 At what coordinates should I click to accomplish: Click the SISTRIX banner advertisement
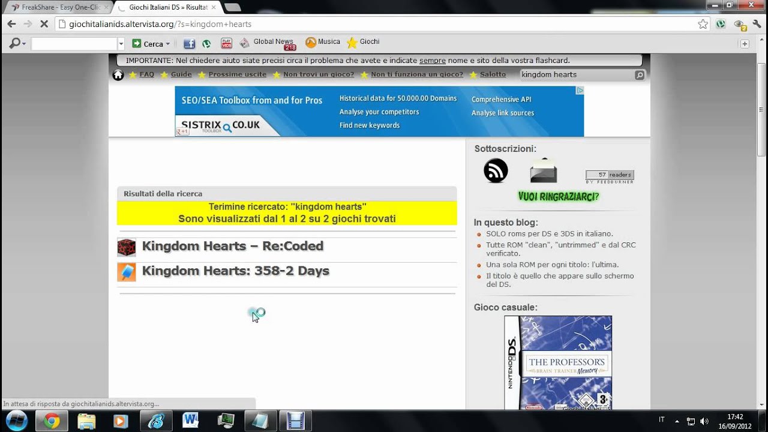(379, 111)
